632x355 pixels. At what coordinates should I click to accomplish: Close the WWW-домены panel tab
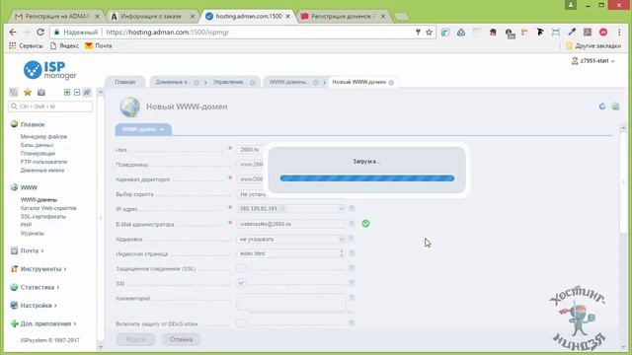(x=316, y=83)
